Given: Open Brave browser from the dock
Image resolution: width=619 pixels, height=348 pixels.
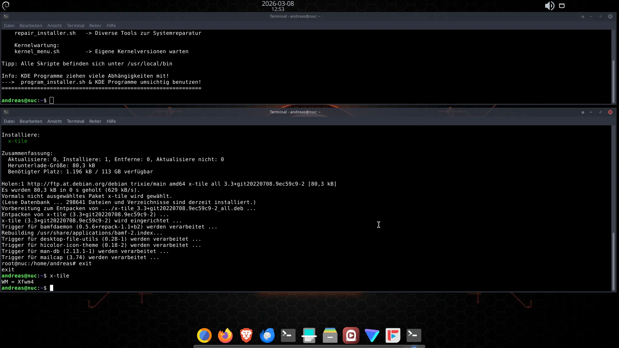Looking at the screenshot, I should click(246, 335).
